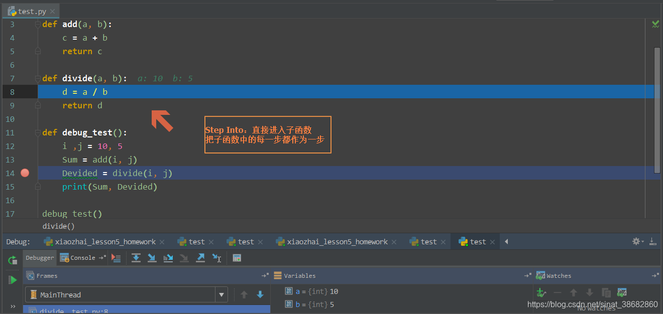Click the editor vertical scrollbar
Viewport: 663px width, 314px height.
click(x=657, y=110)
